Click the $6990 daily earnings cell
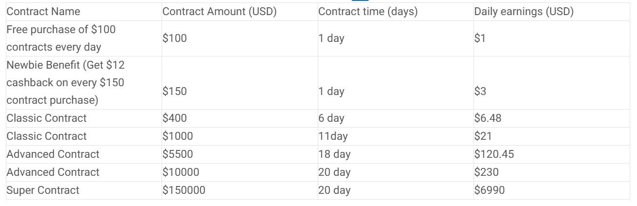The image size is (637, 206). [489, 190]
